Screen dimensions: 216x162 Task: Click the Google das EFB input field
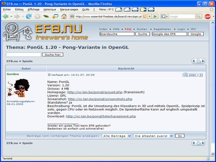(169, 34)
